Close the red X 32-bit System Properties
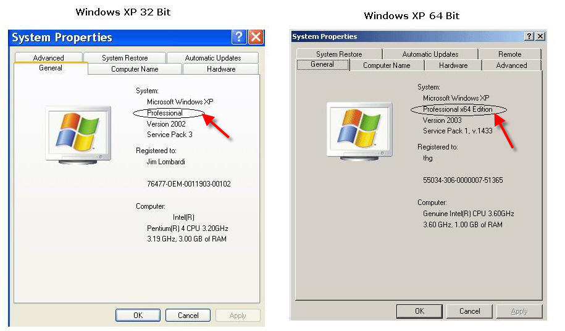The height and width of the screenshot is (331, 565). click(256, 36)
